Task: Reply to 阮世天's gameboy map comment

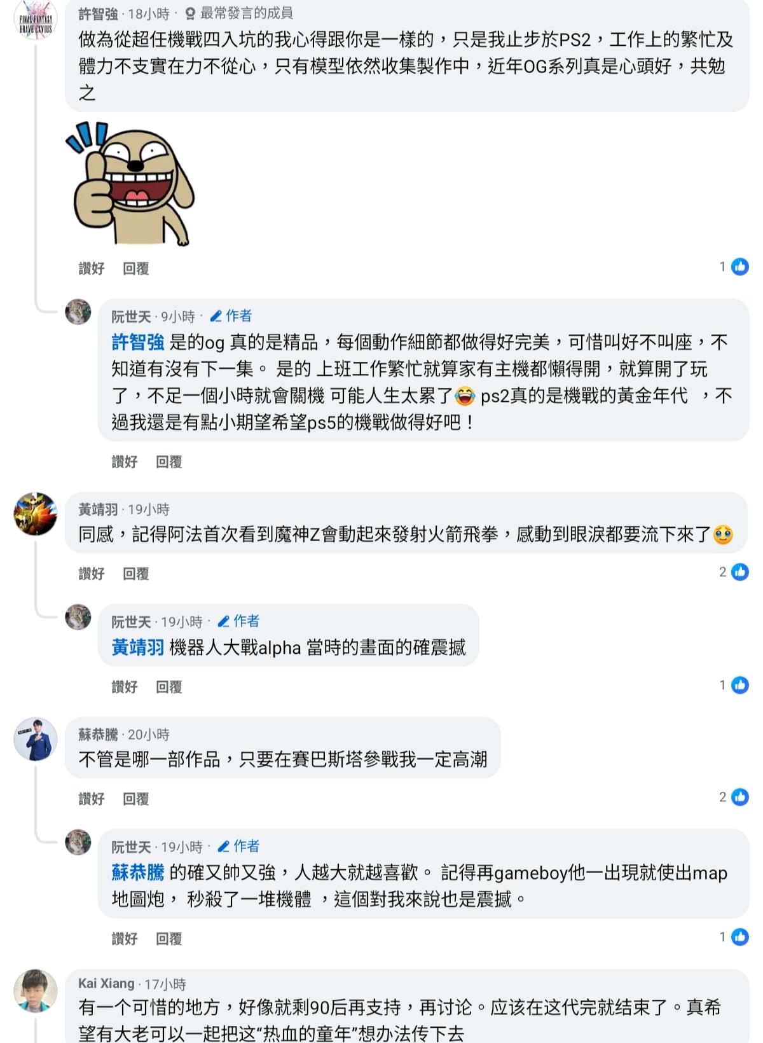Action: click(168, 939)
